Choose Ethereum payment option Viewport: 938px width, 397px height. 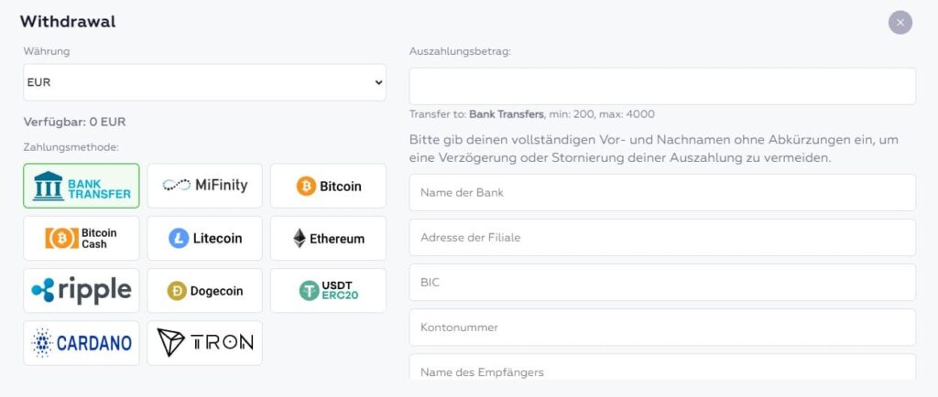coord(328,238)
